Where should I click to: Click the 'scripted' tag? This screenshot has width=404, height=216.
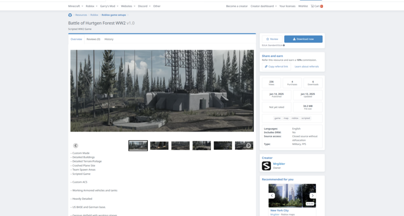coord(305,118)
